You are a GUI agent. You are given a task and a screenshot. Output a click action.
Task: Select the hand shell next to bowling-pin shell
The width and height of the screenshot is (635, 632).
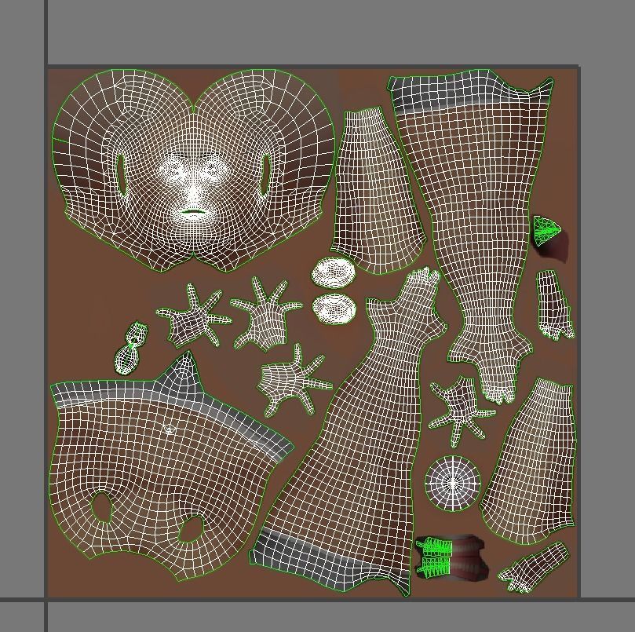[194, 317]
